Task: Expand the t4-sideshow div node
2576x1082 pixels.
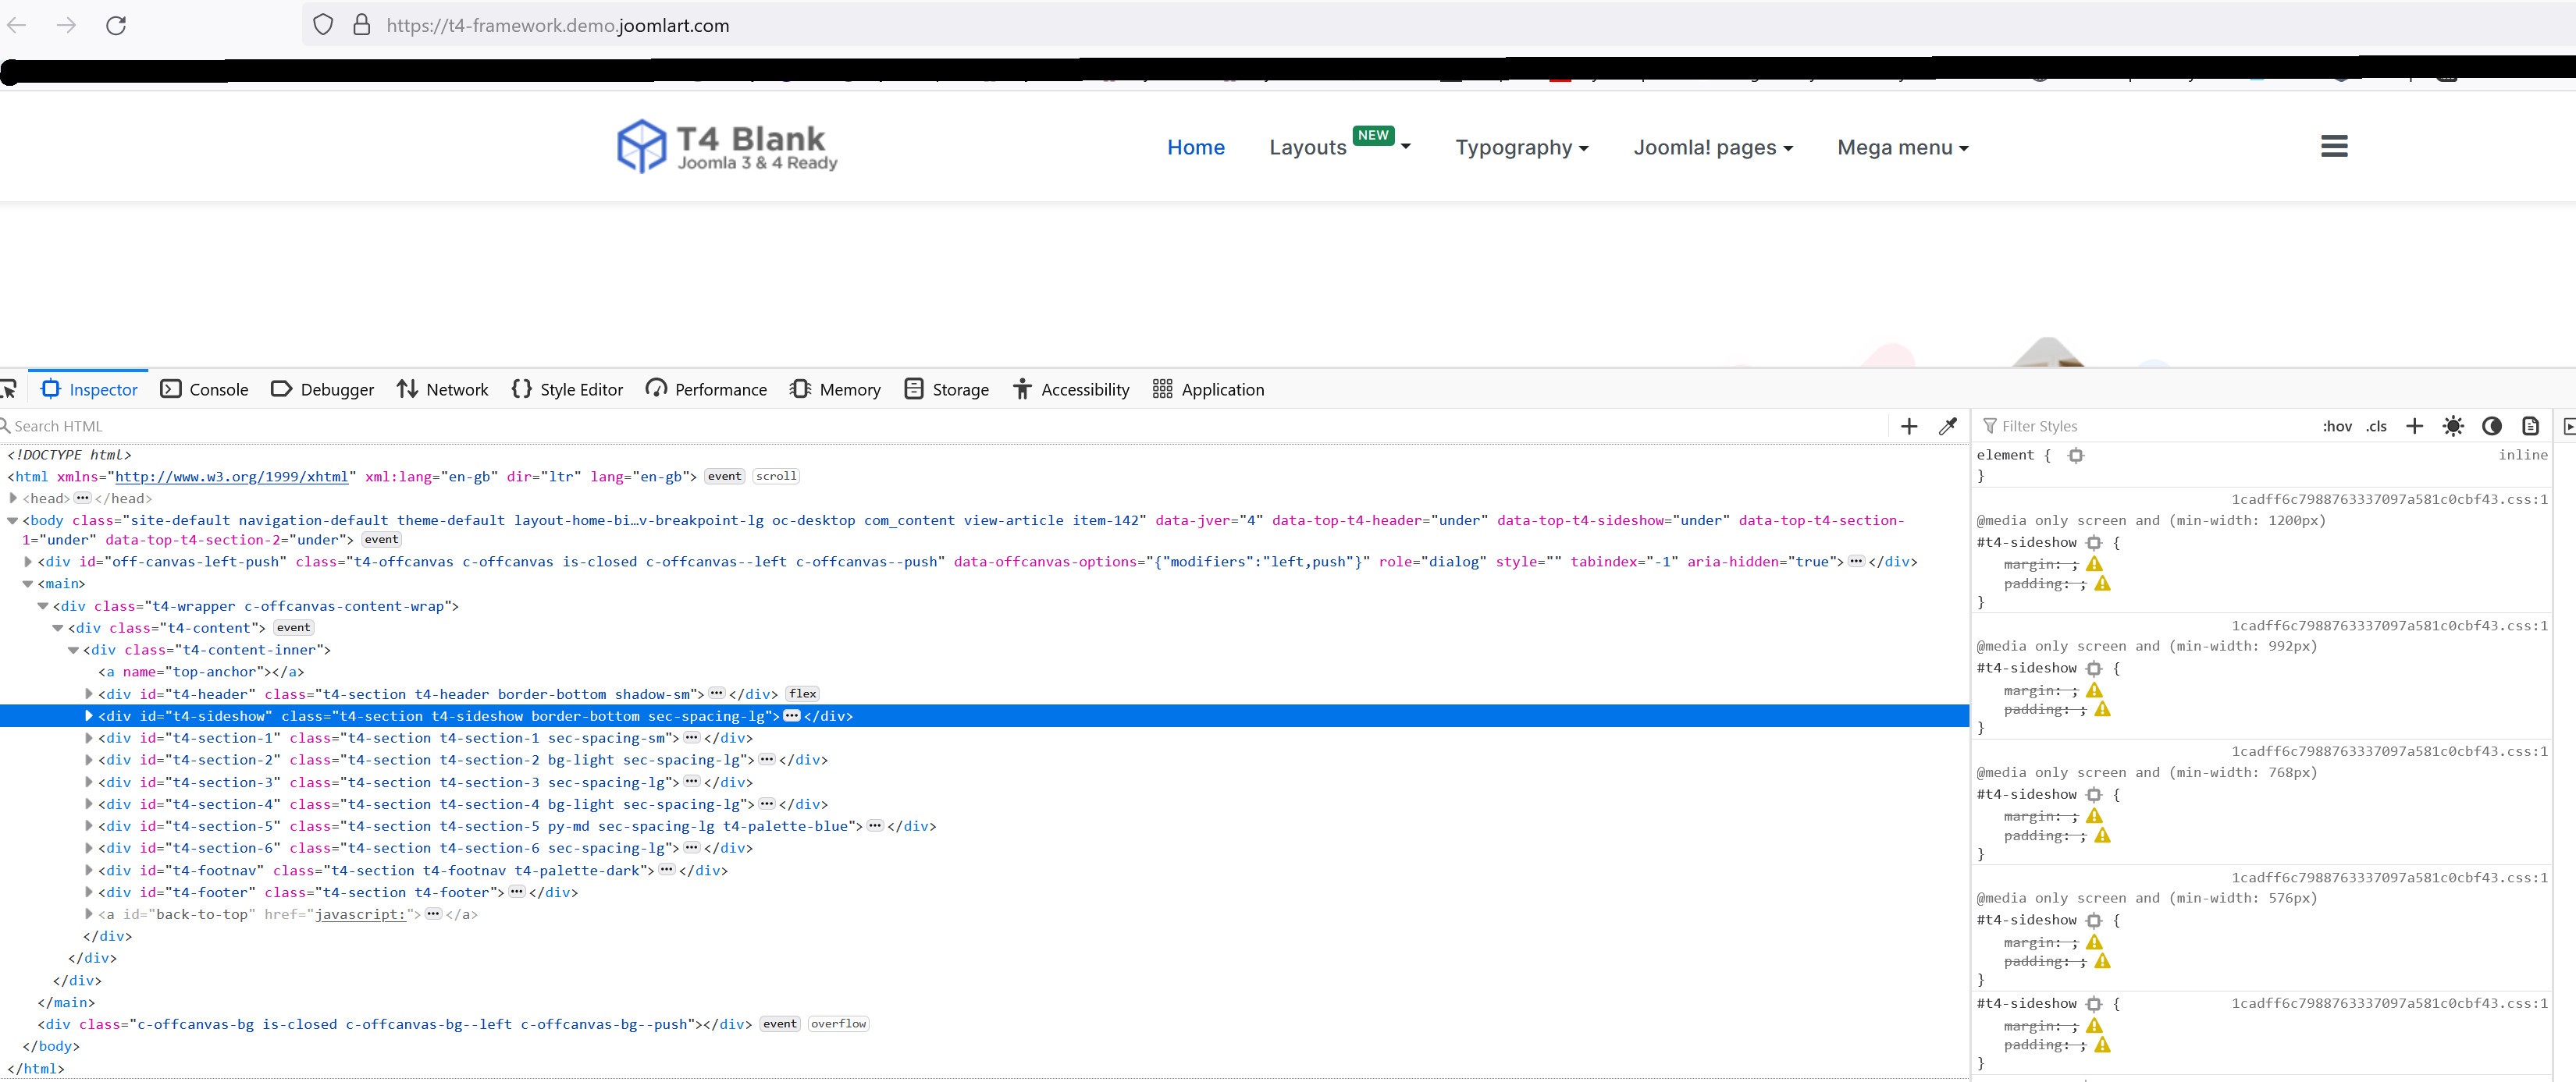Action: [89, 715]
